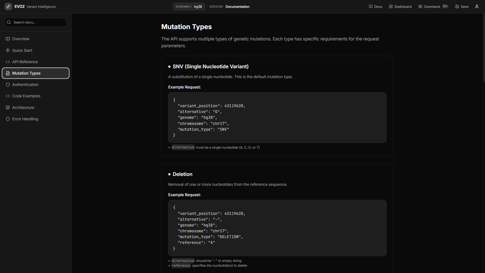The image size is (485, 273).
Task: Click the ASSEMBLY hg38 badge
Action: pos(189,7)
